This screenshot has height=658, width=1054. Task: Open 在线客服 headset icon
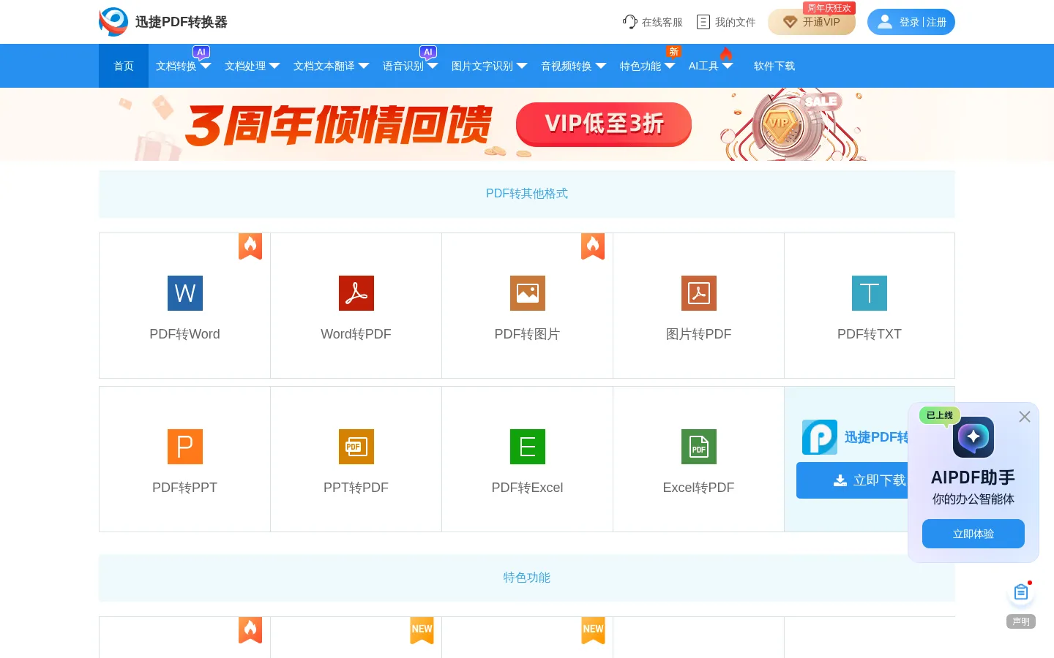tap(629, 22)
